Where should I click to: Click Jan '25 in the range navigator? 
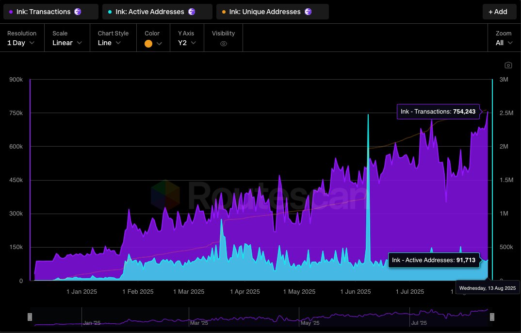click(92, 323)
